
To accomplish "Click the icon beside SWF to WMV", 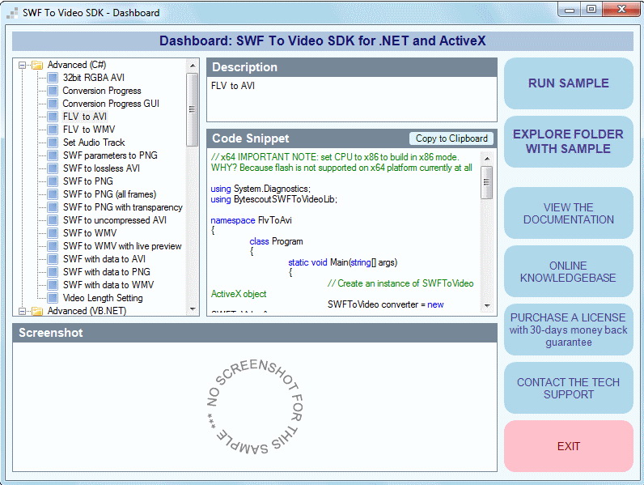I will 53,233.
